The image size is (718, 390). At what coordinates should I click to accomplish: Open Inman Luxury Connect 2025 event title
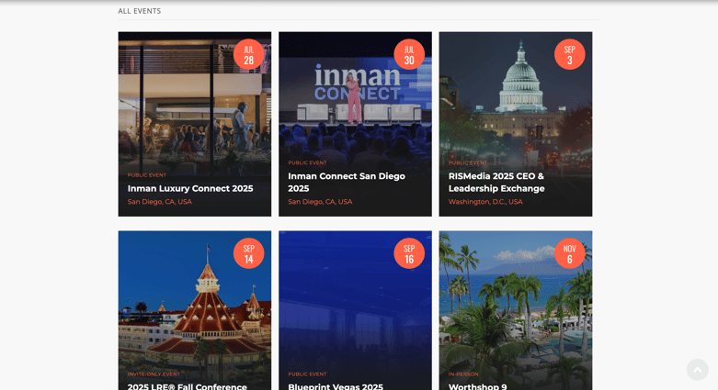coord(190,188)
